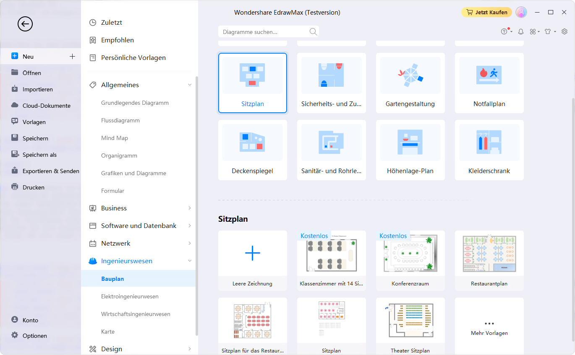Click the plus icon next to Neu
Screen dimensions: 575x355
pos(72,56)
